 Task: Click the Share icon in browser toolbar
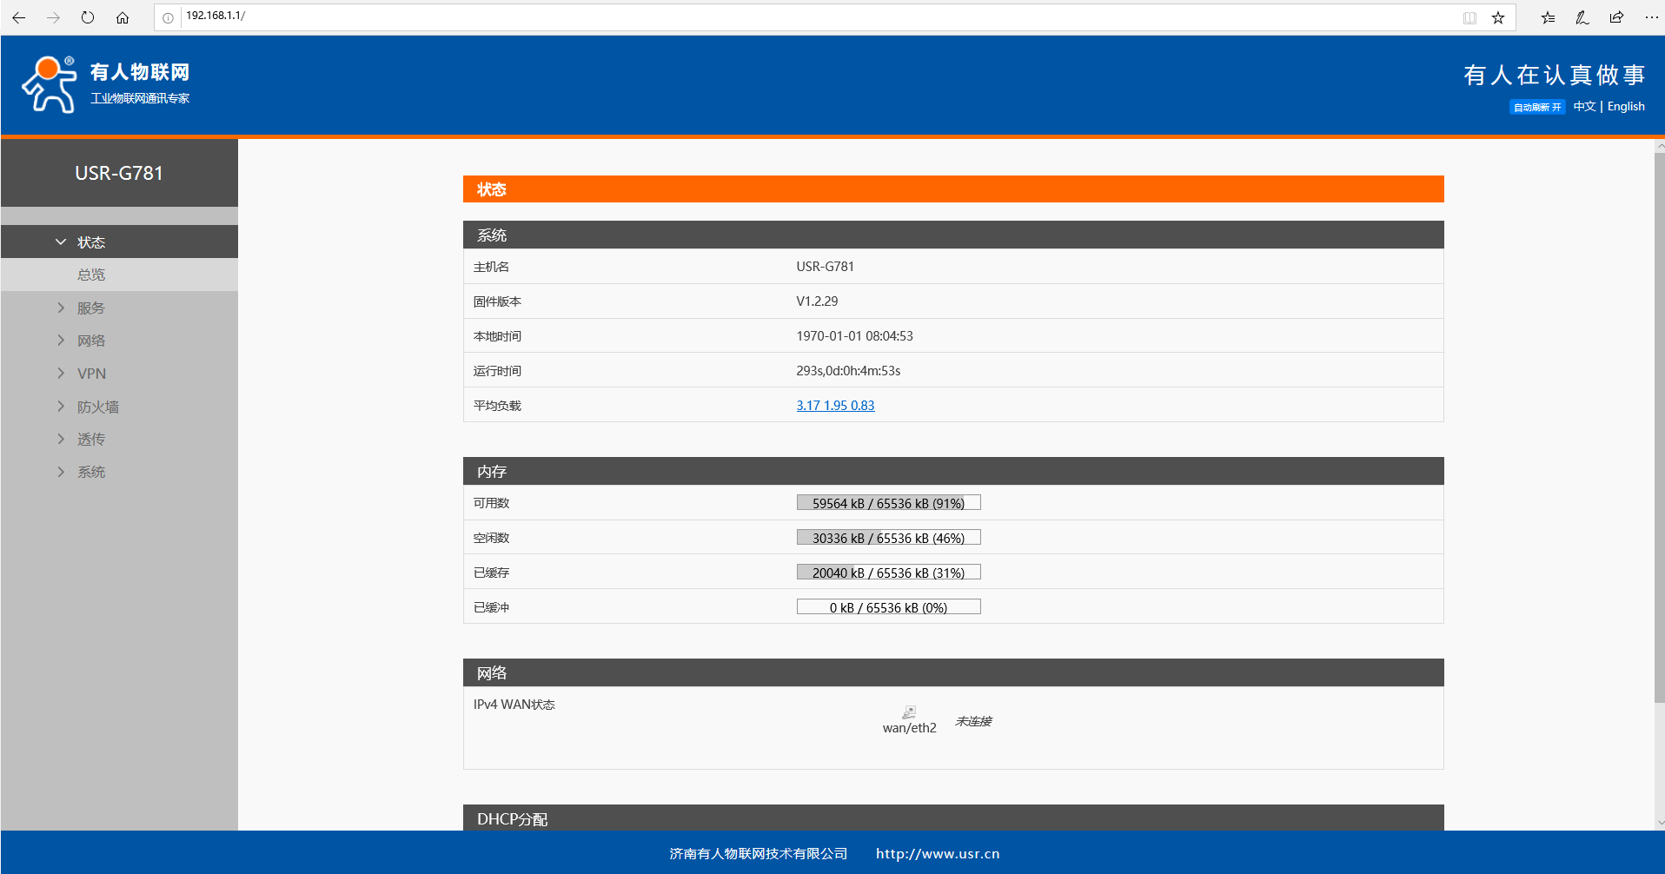pyautogui.click(x=1616, y=17)
